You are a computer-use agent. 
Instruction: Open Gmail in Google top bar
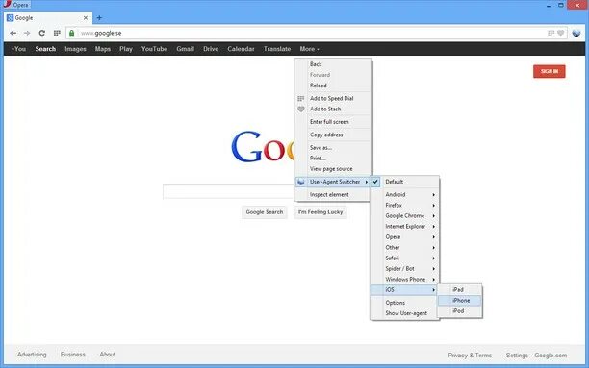point(185,49)
